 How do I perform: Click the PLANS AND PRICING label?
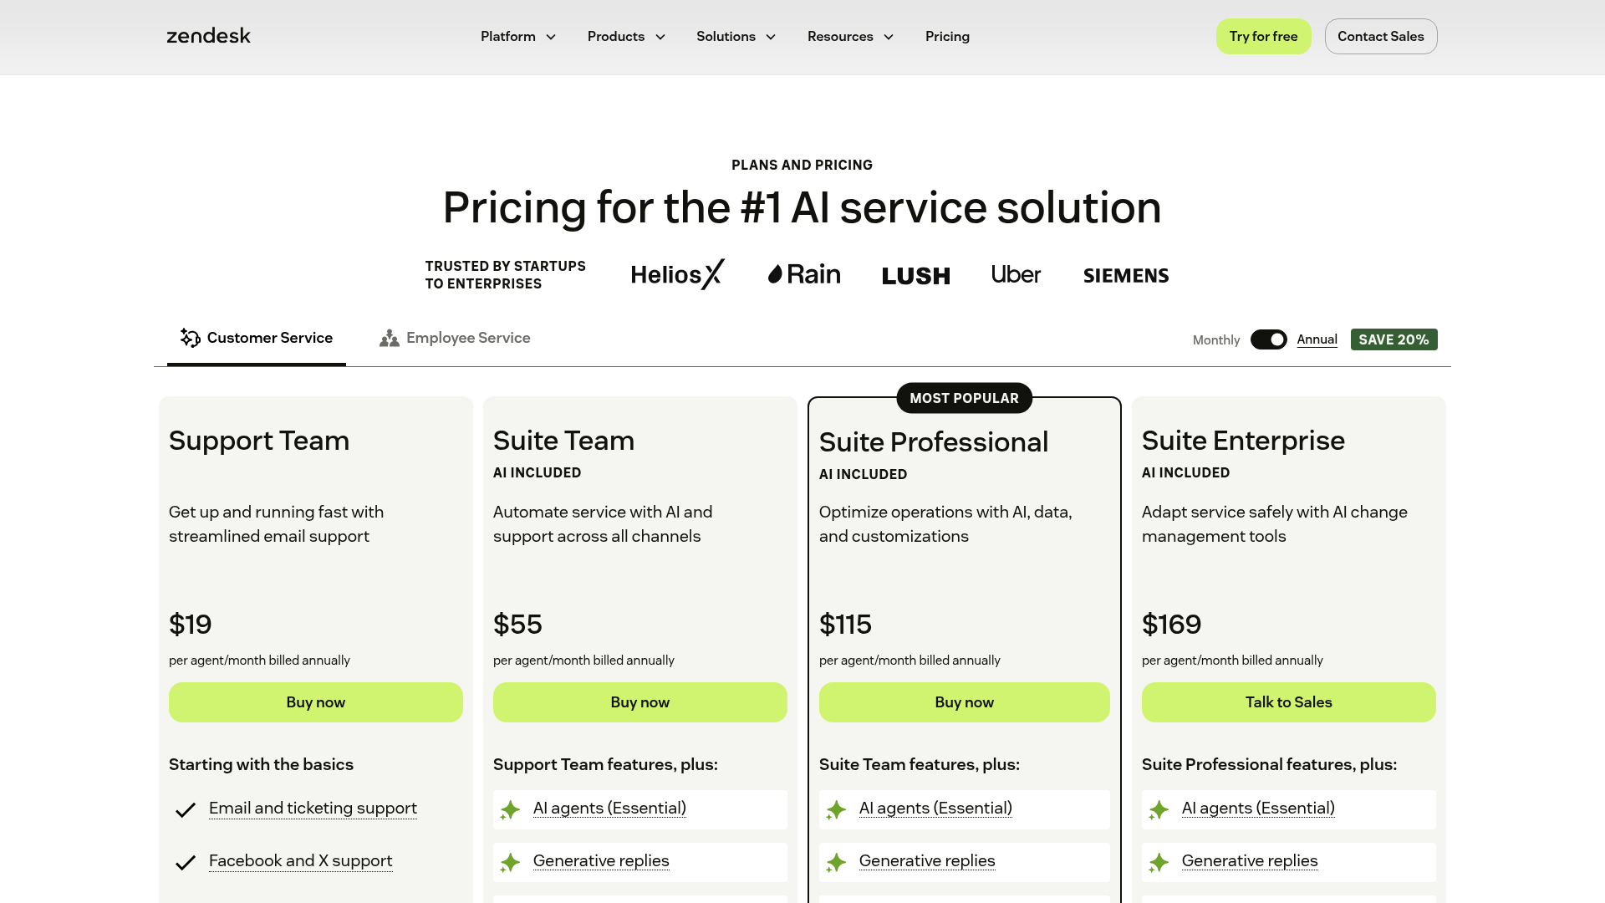[802, 166]
